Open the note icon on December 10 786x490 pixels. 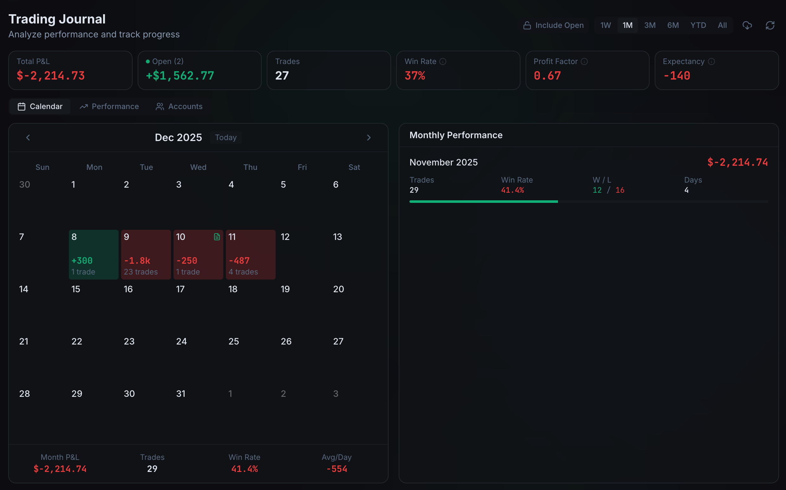[x=216, y=237]
